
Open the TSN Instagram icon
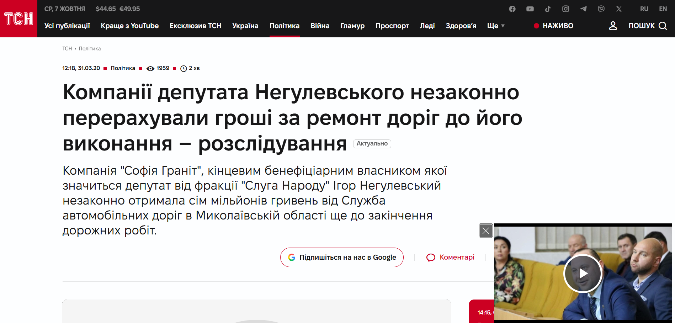tap(565, 9)
